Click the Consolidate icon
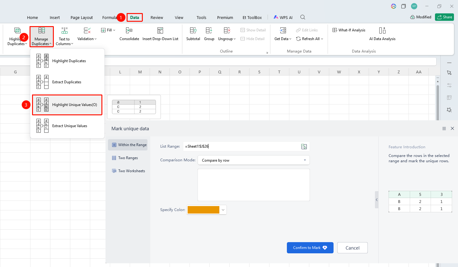This screenshot has width=458, height=267. (129, 30)
